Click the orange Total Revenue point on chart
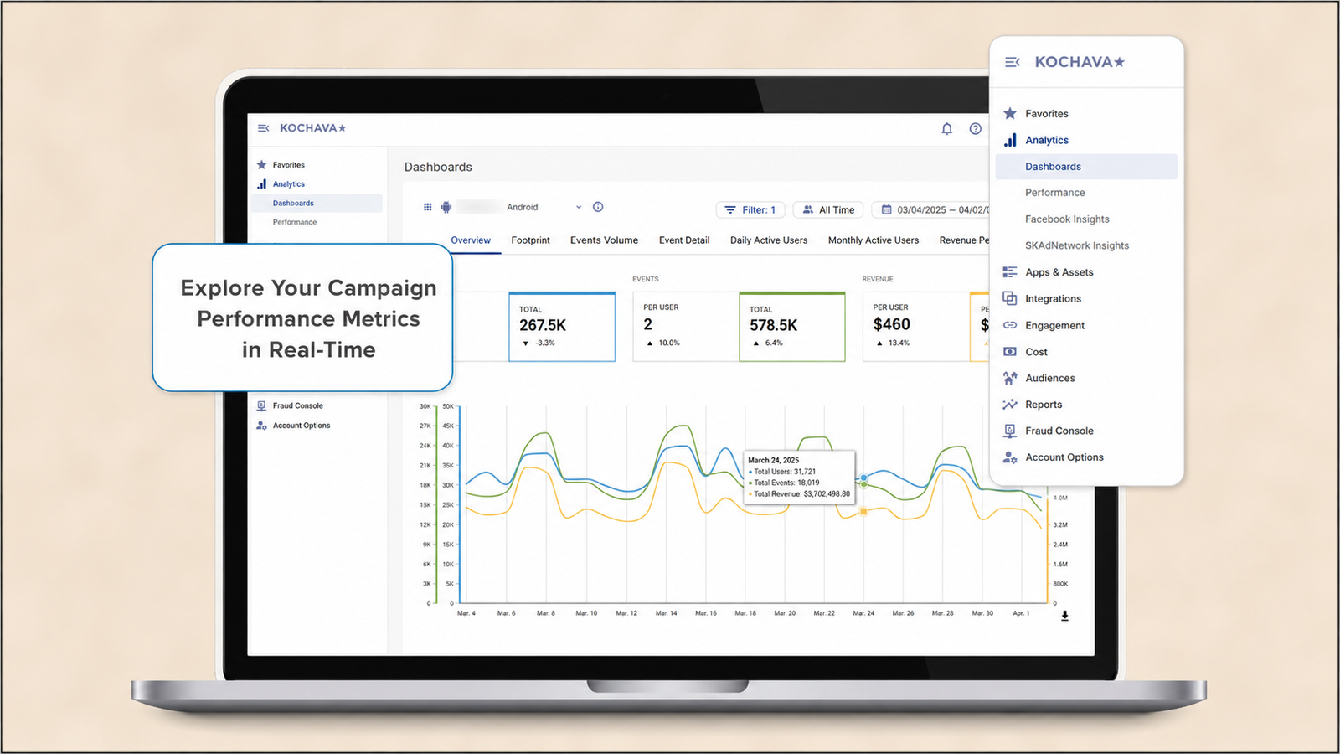1340x754 pixels. point(863,511)
